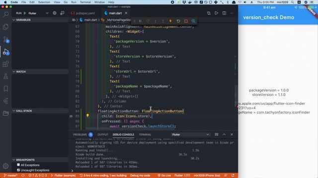Run the file with editor title play icon

(x=217, y=13)
